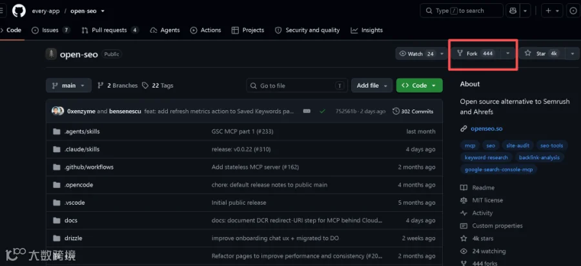The width and height of the screenshot is (581, 266).
Task: View the 22 Tags link
Action: tap(158, 86)
